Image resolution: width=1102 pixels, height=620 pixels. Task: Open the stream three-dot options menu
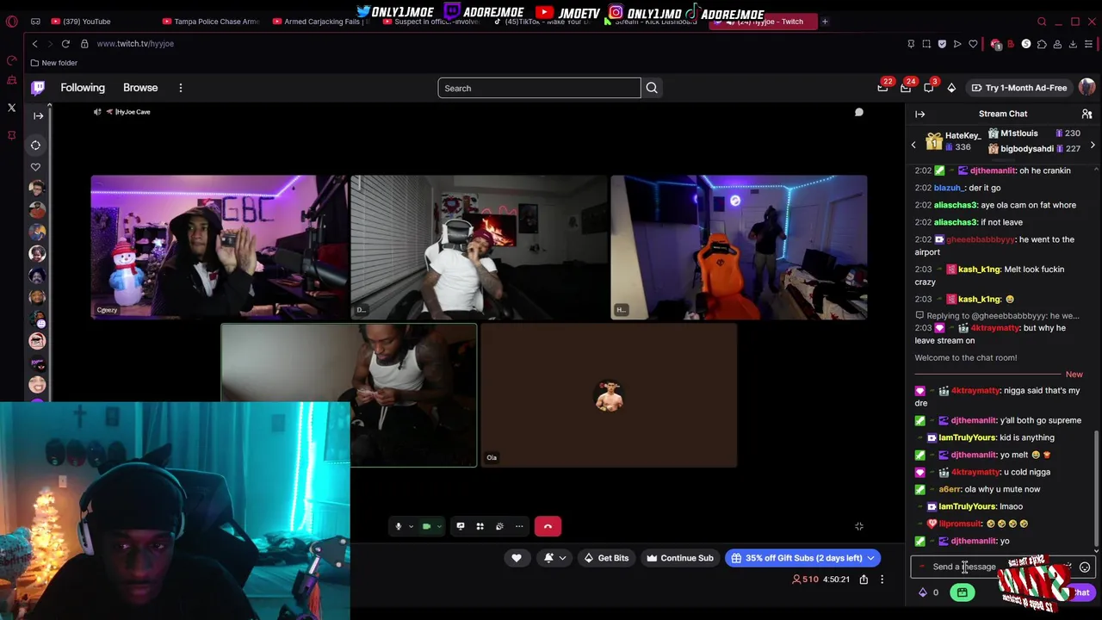click(x=882, y=580)
